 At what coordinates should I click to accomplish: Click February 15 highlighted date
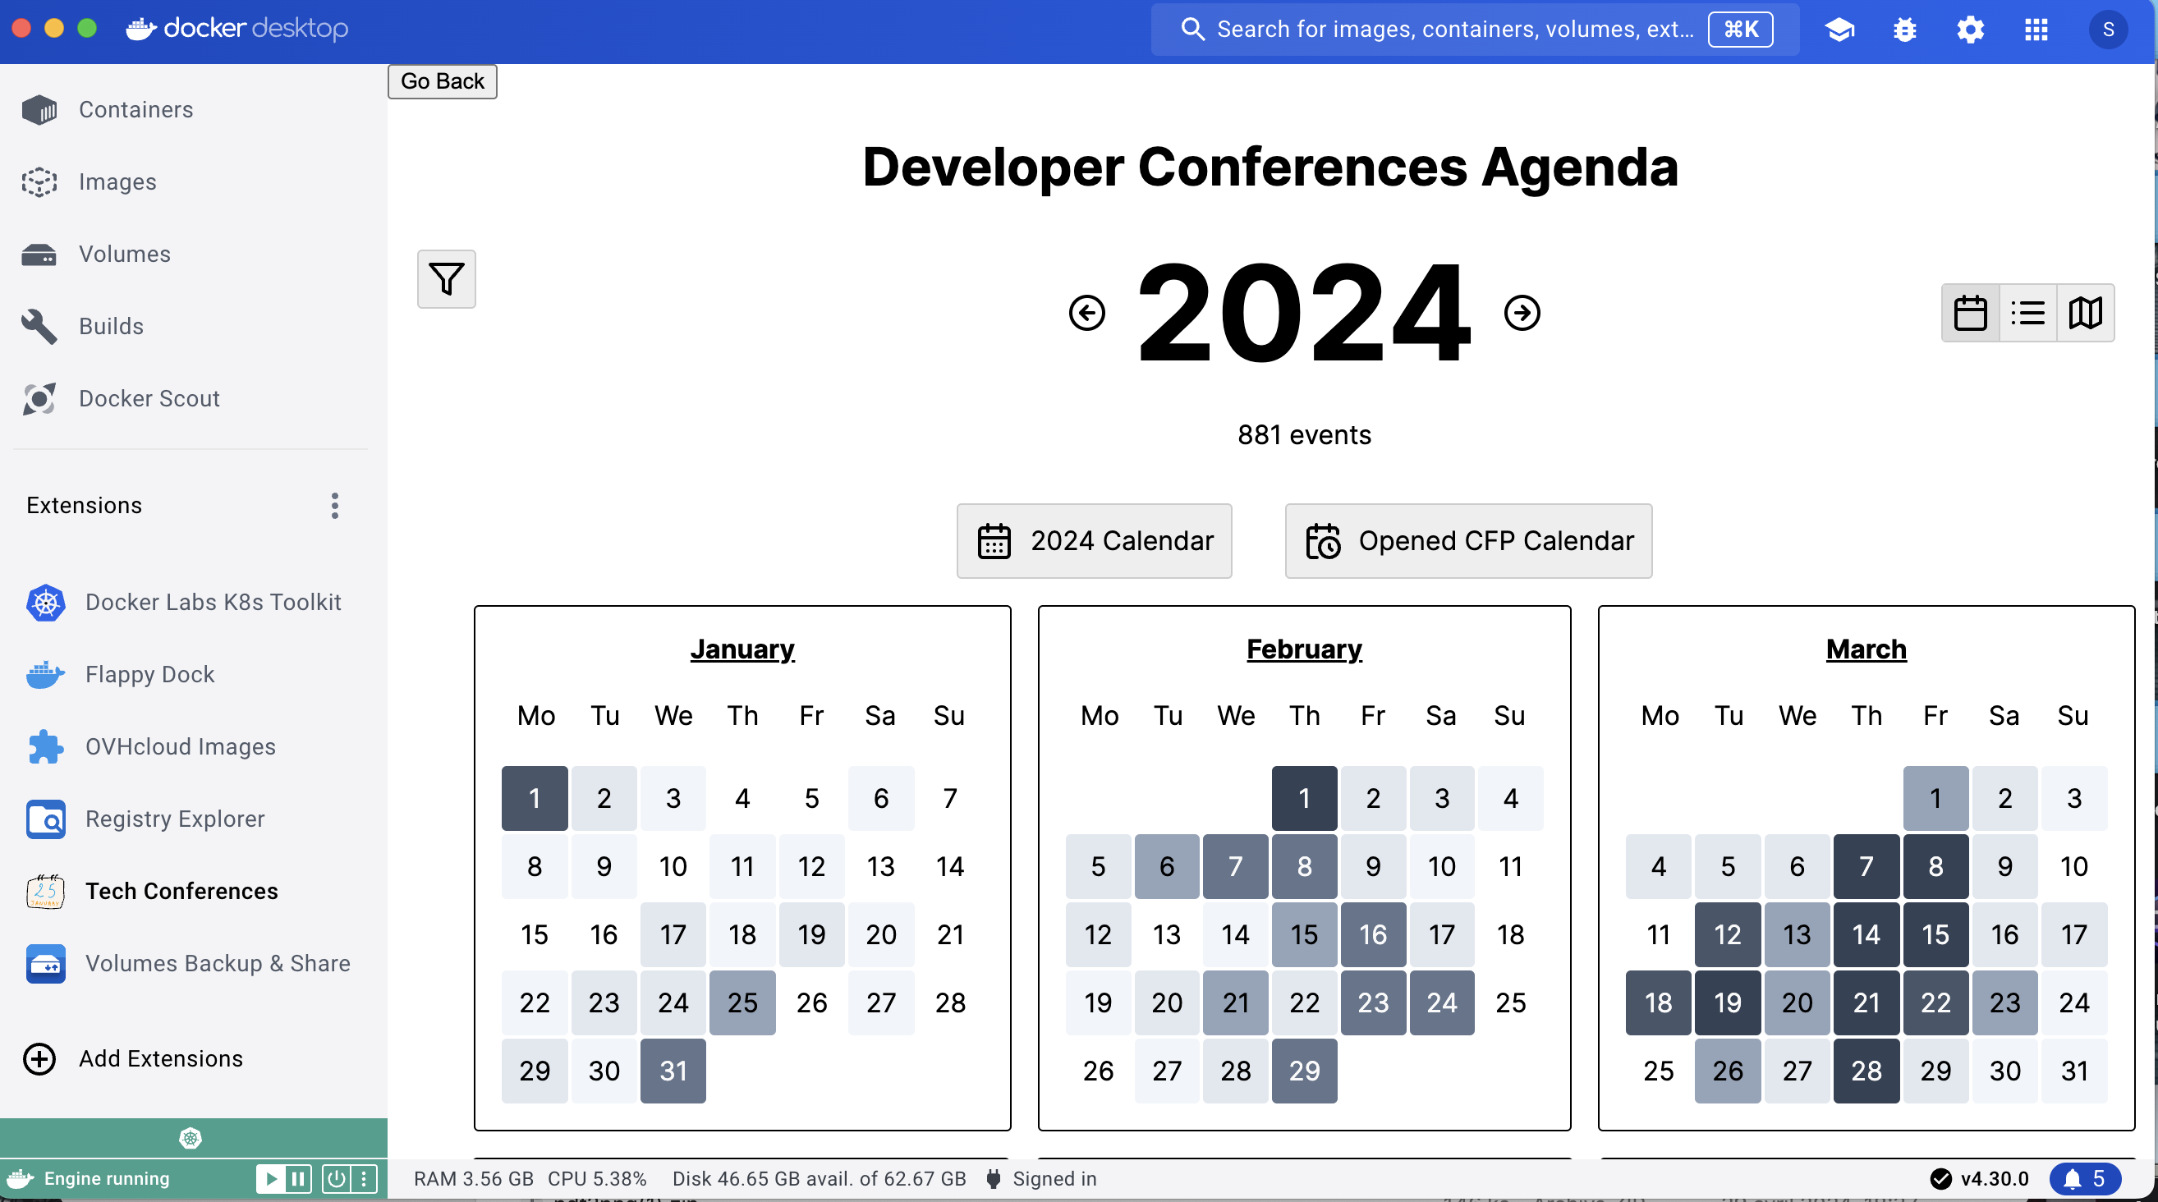click(1301, 934)
